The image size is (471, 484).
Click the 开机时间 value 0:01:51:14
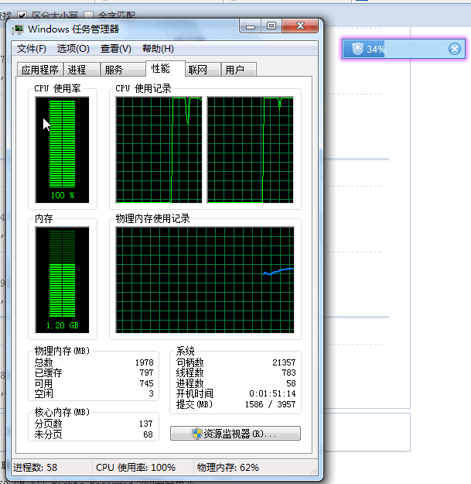pos(272,393)
